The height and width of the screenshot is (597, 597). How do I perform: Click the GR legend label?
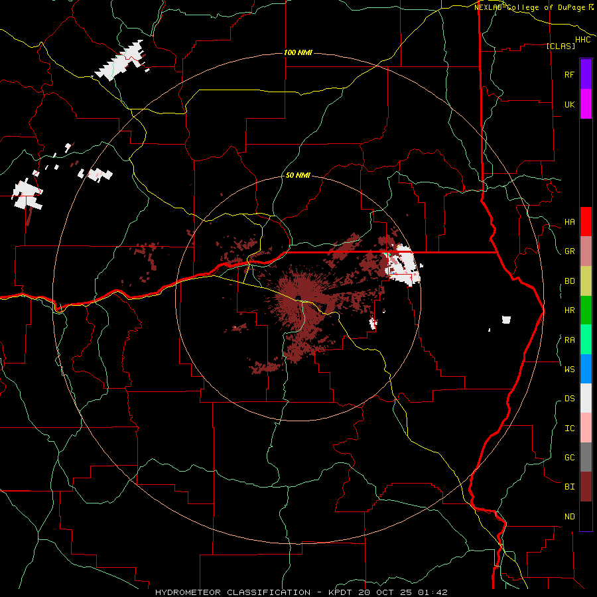click(569, 251)
